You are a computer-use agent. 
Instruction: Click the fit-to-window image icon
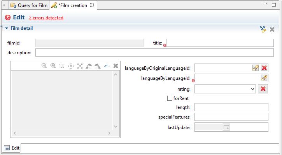coord(80,66)
